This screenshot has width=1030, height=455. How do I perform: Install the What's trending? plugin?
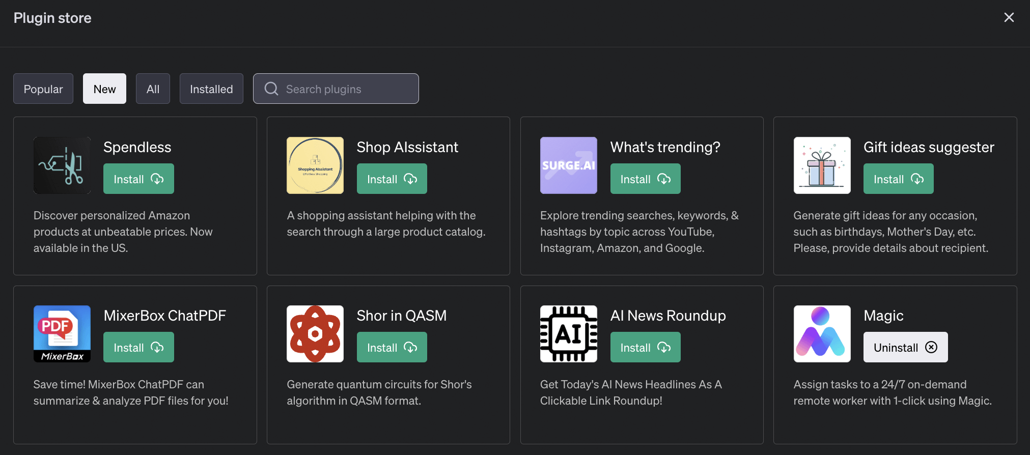click(646, 179)
